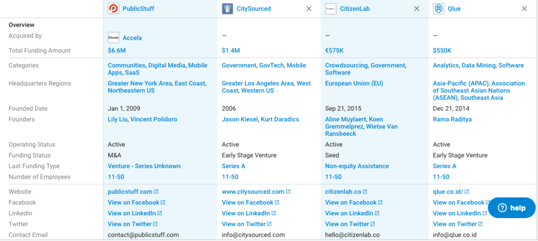Visit the www.citysourced.com website link
The width and height of the screenshot is (538, 241).
[253, 192]
